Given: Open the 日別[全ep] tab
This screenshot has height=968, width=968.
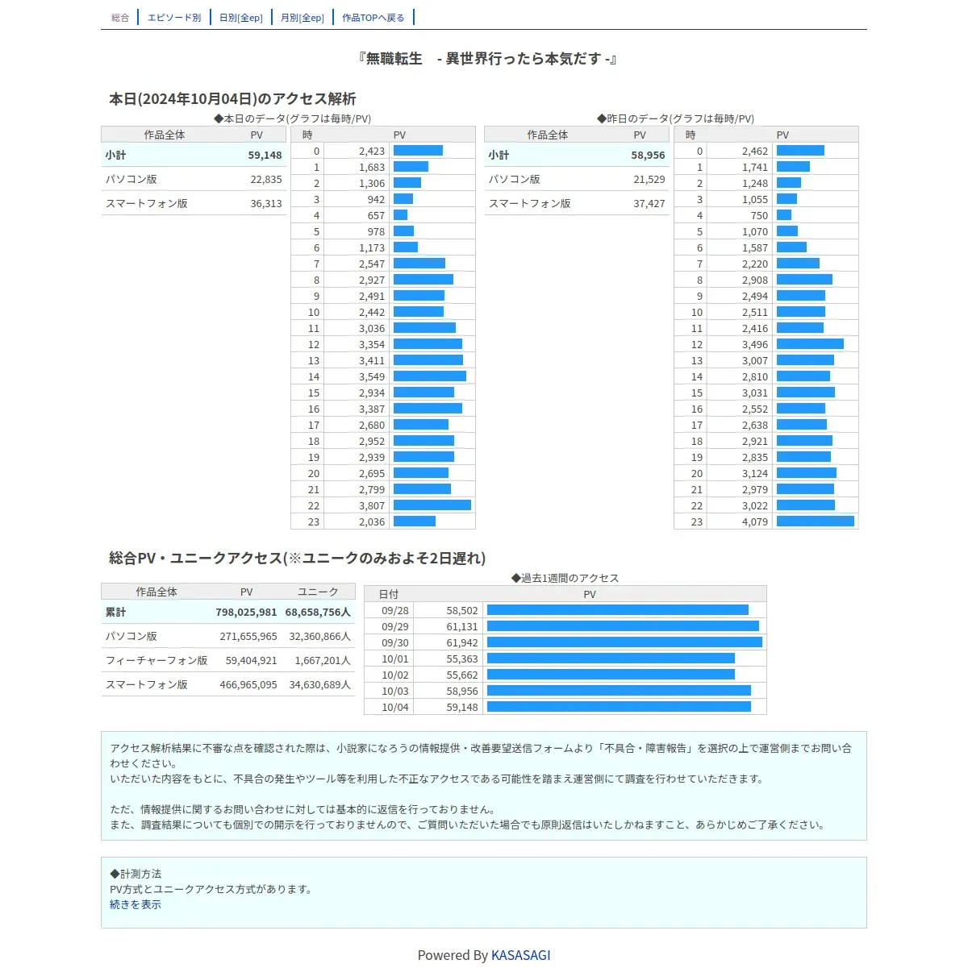Looking at the screenshot, I should [241, 18].
